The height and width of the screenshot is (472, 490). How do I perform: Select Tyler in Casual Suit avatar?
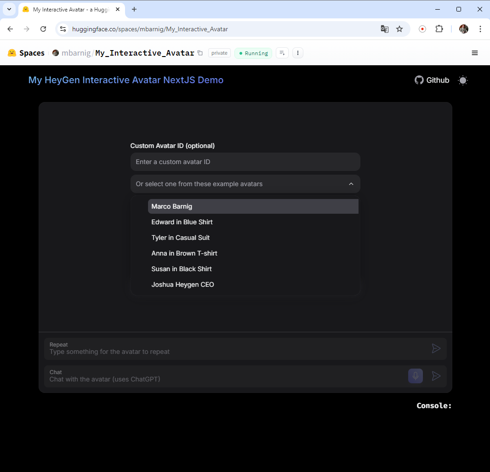click(x=253, y=238)
